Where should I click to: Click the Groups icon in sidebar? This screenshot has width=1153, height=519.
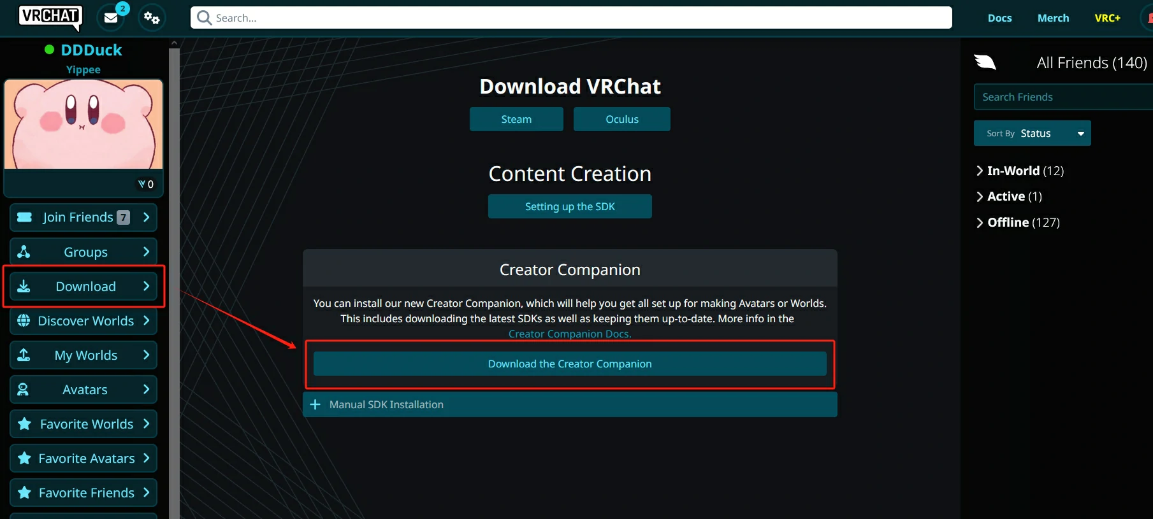[24, 252]
